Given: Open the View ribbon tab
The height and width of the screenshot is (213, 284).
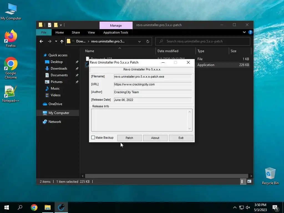Looking at the screenshot, I should pyautogui.click(x=91, y=32).
